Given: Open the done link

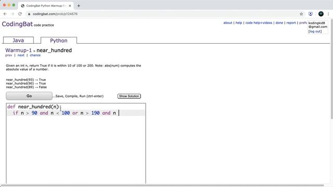Looking at the screenshot, I should point(279,23).
